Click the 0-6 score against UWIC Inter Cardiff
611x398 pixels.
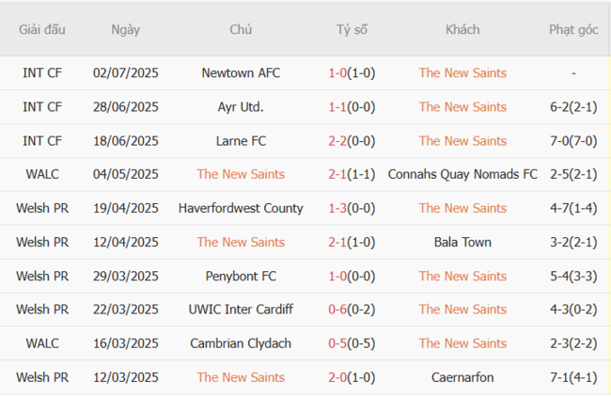[352, 310]
